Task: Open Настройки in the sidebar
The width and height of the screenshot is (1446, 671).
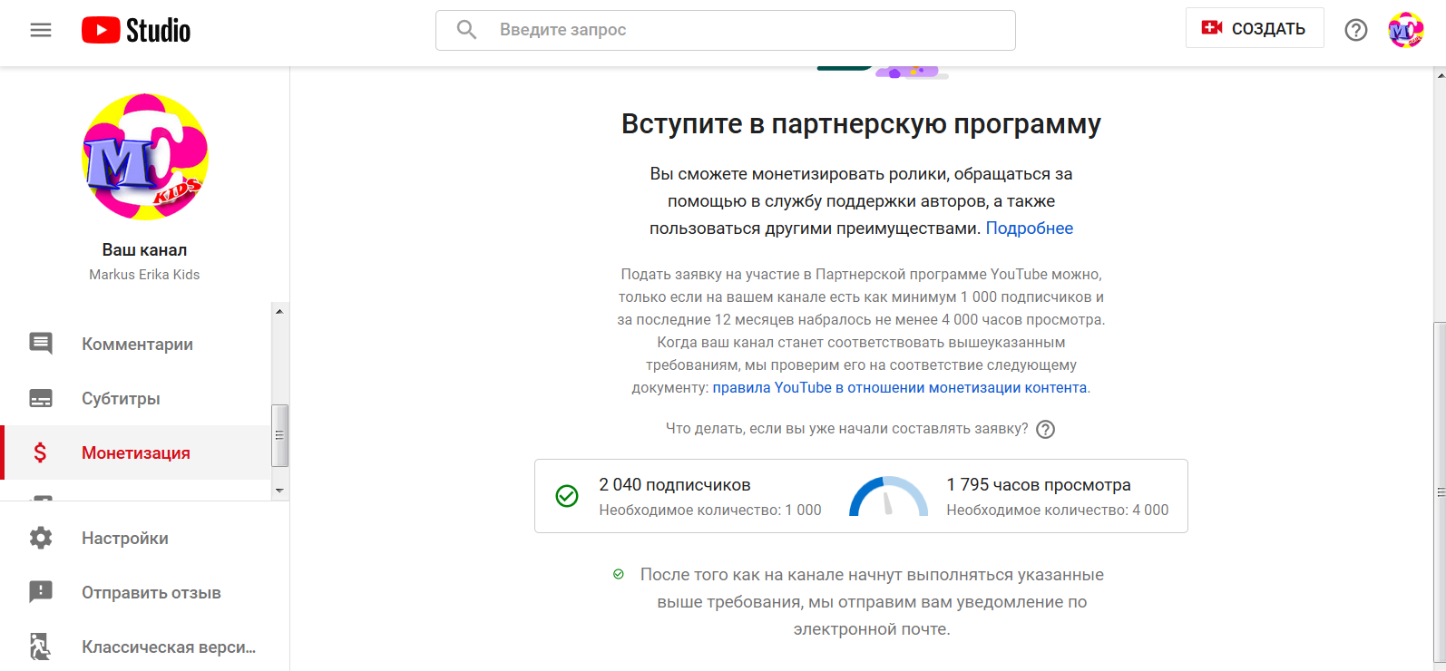Action: (x=145, y=538)
